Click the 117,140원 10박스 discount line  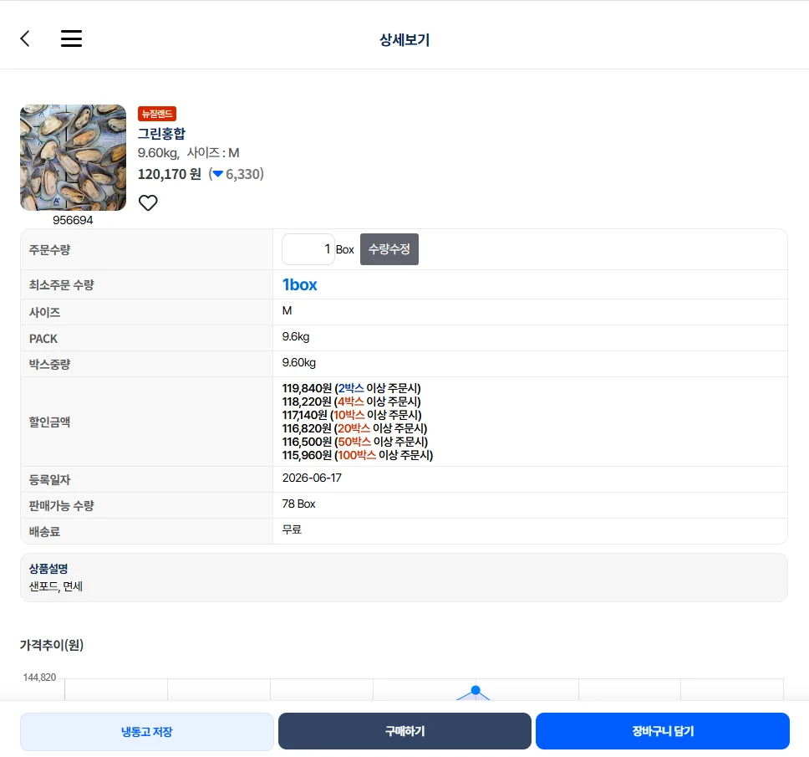pyautogui.click(x=352, y=415)
